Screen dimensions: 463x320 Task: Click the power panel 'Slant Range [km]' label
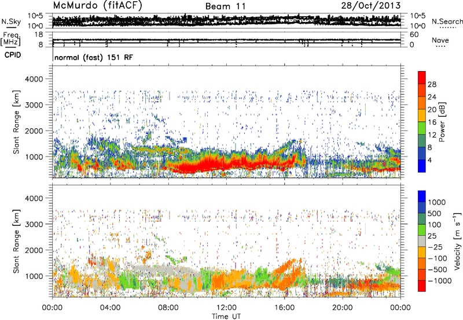[x=16, y=122]
